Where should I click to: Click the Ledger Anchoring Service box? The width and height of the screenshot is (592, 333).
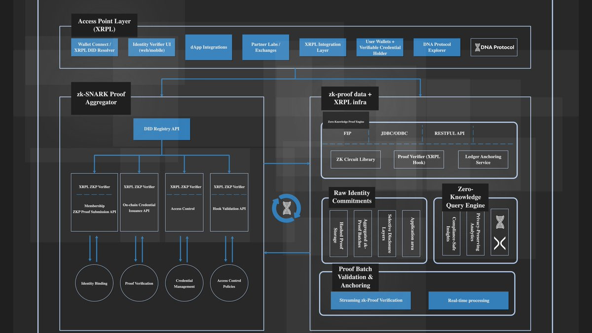tap(483, 159)
